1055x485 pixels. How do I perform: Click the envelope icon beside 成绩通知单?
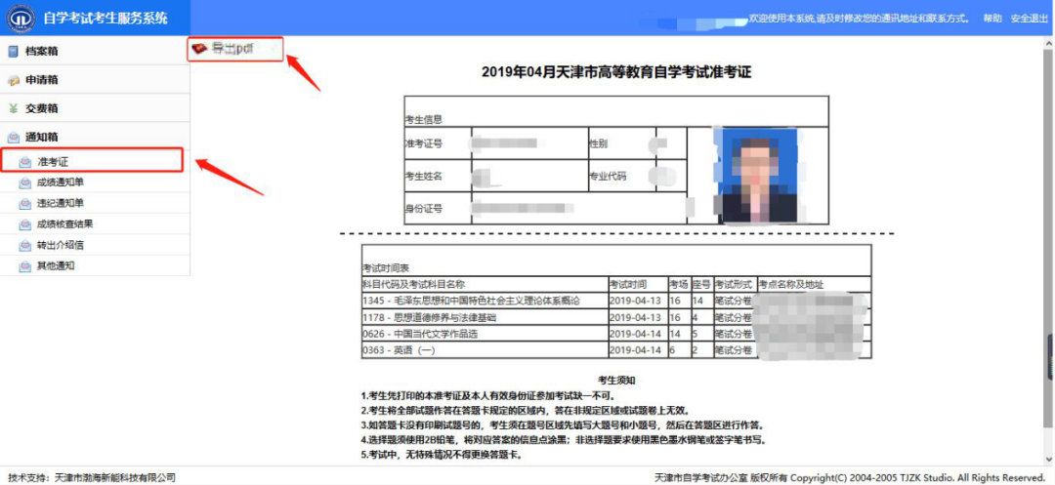click(24, 182)
